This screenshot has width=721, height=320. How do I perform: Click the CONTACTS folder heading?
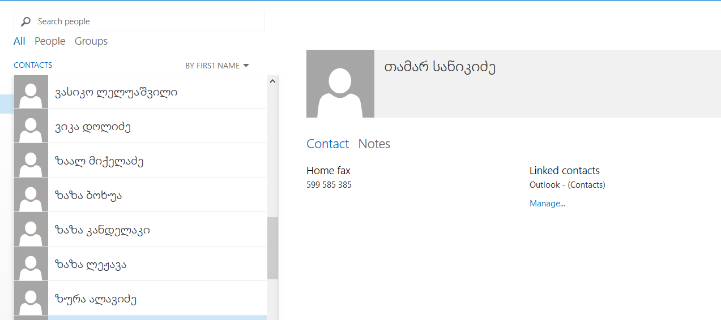point(33,65)
